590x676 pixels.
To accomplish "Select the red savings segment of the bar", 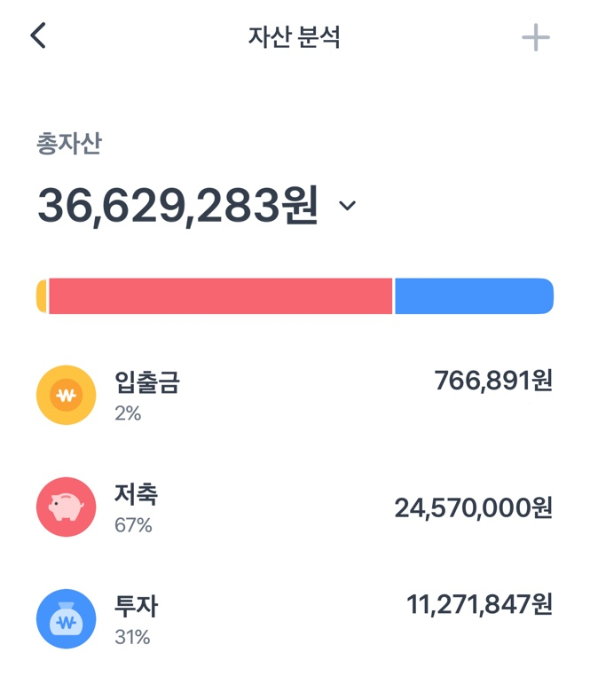I will pos(220,296).
